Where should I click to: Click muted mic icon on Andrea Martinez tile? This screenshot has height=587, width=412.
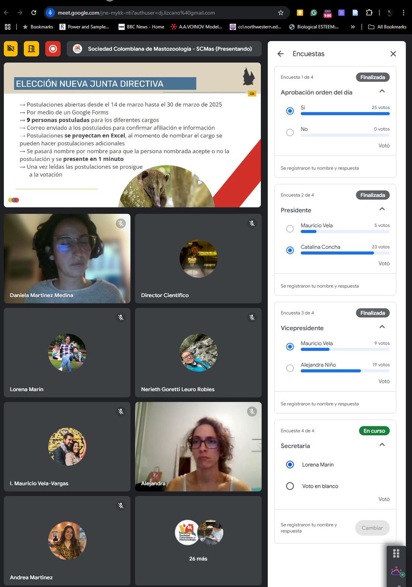click(x=121, y=505)
